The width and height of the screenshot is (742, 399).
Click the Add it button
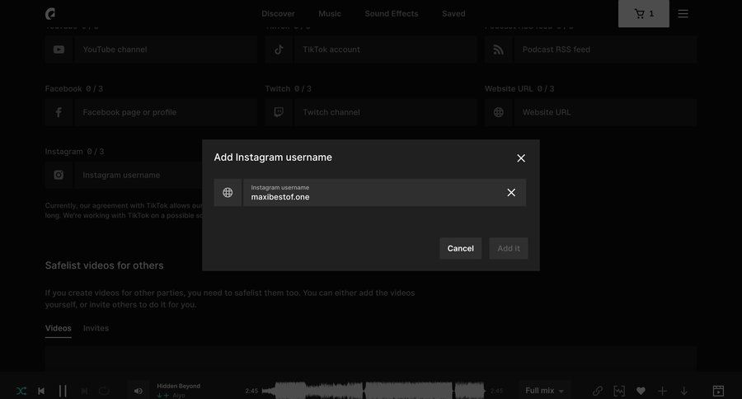coord(508,248)
